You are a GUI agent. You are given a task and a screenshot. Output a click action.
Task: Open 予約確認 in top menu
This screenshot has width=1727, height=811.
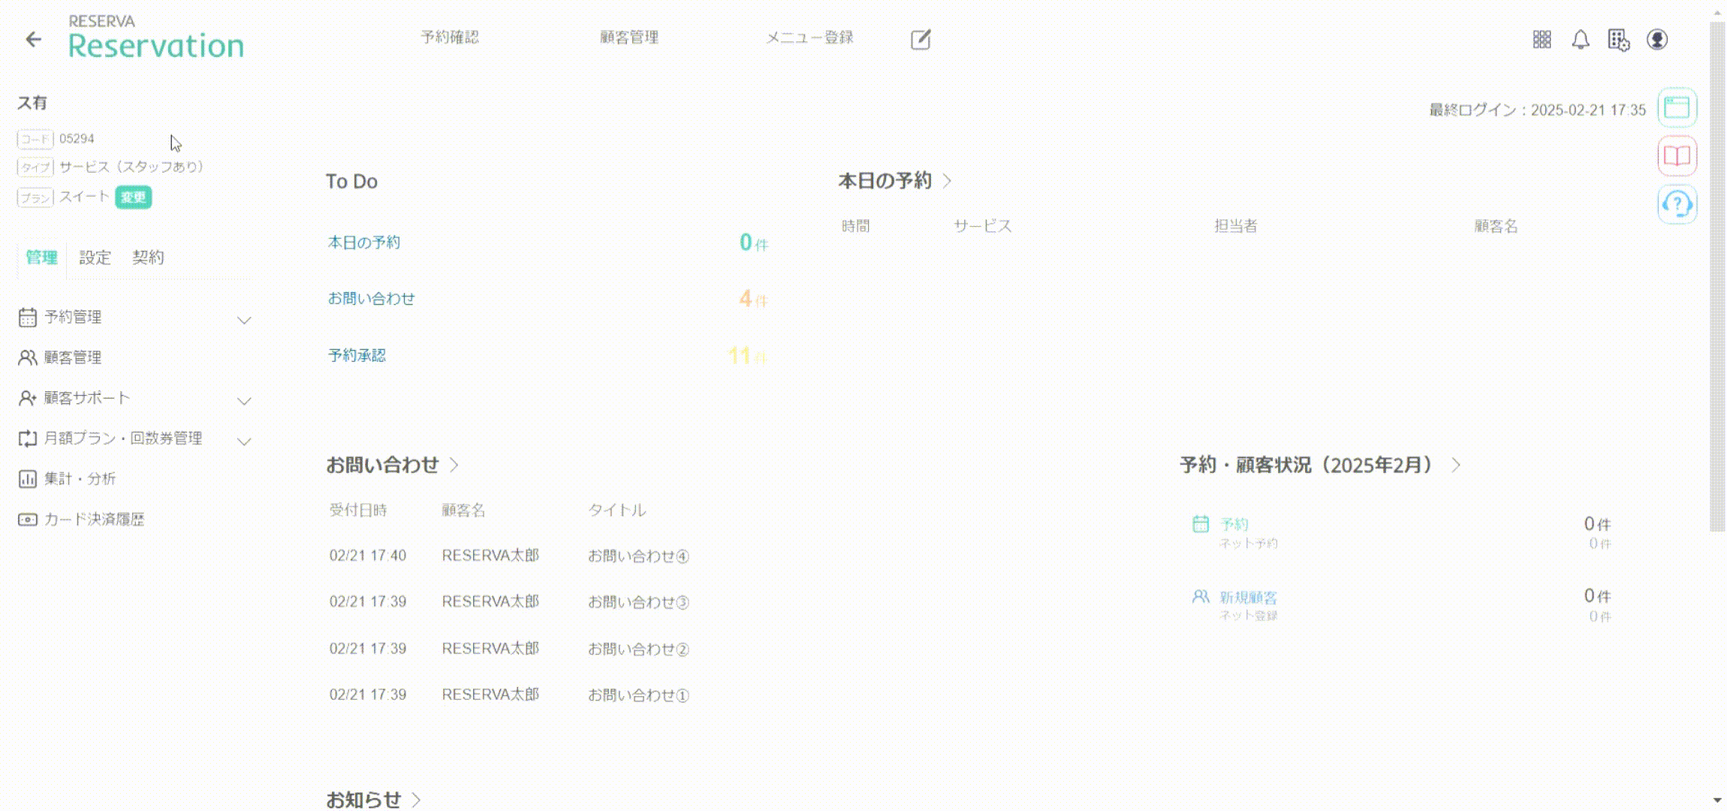tap(449, 37)
